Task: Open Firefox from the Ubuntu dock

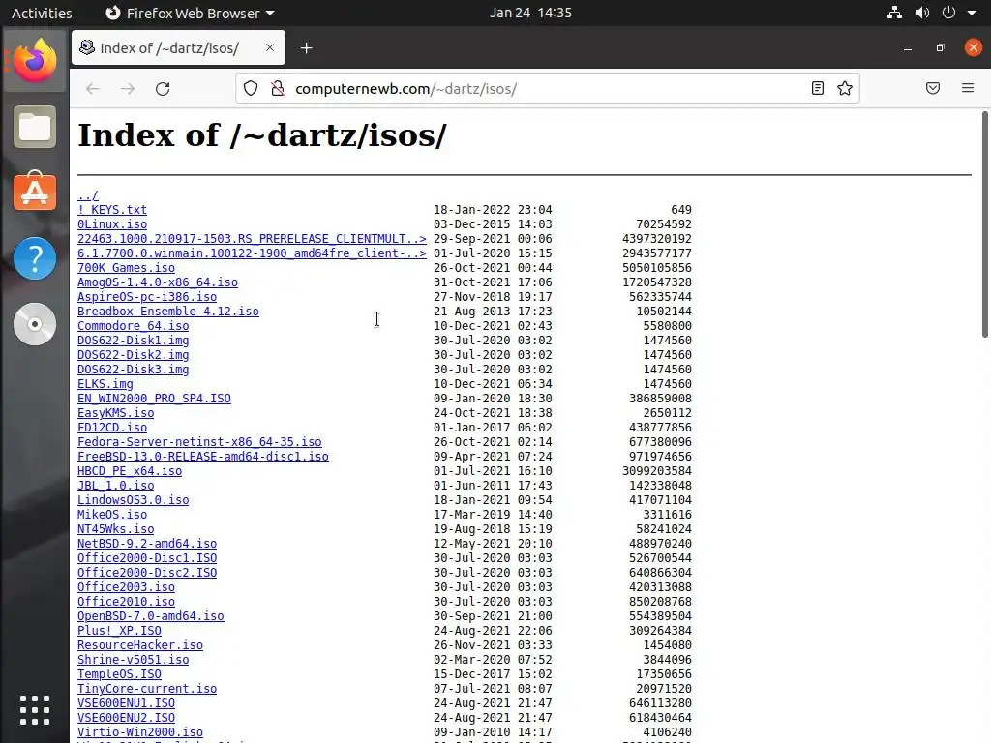Action: [x=35, y=61]
